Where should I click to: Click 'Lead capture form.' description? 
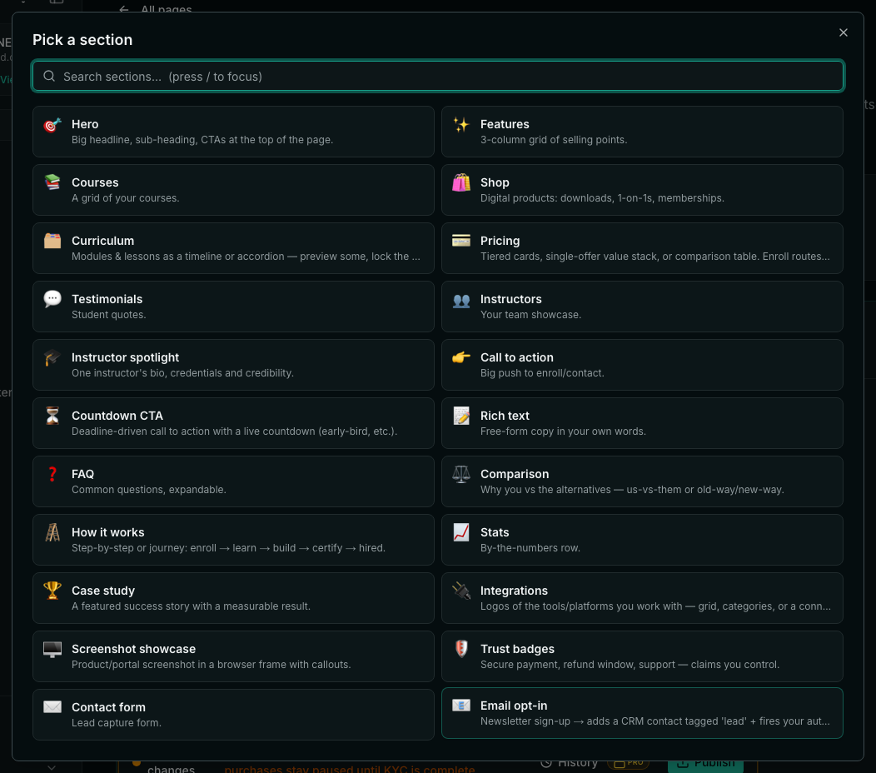(117, 723)
